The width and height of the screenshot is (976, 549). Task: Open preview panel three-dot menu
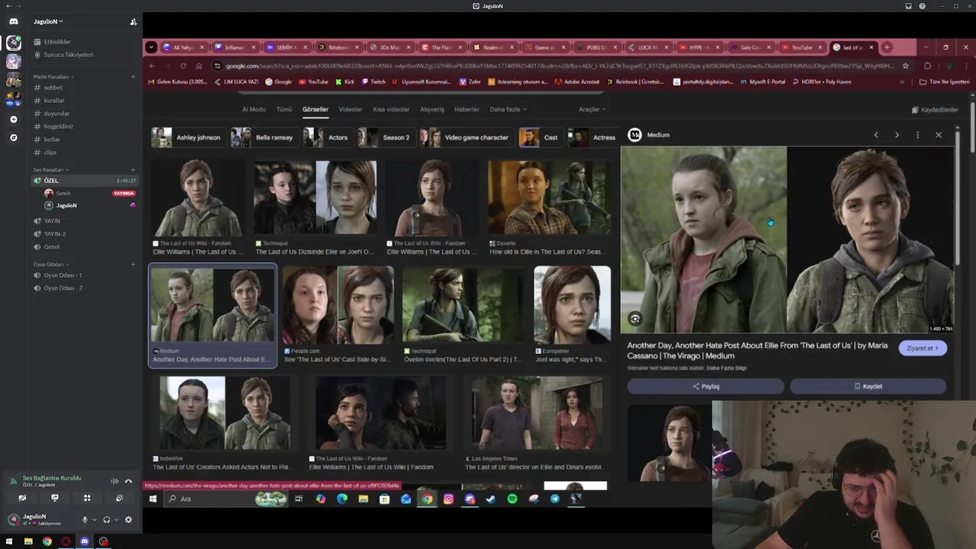pos(917,135)
